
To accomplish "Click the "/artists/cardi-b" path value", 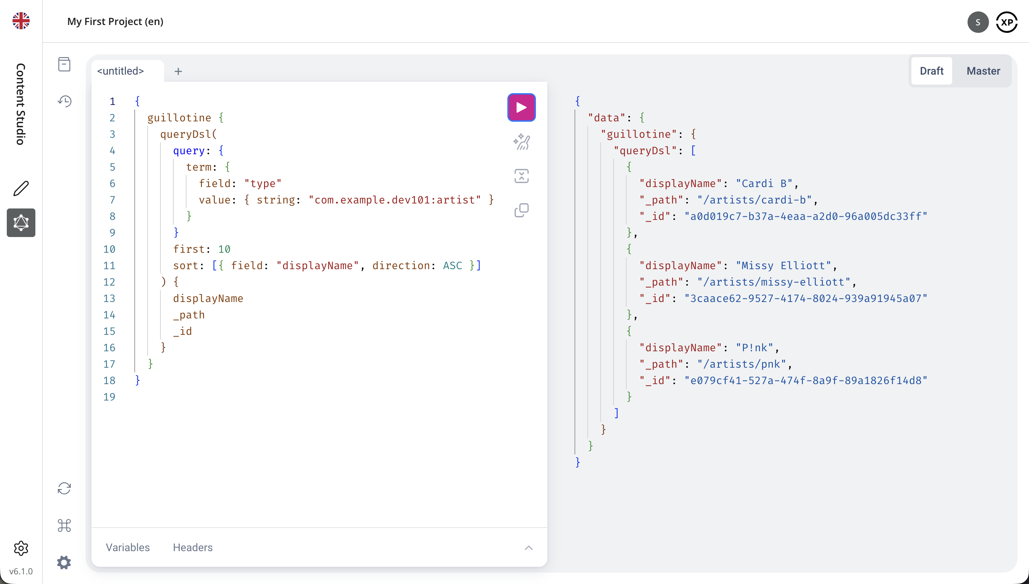I will 755,200.
